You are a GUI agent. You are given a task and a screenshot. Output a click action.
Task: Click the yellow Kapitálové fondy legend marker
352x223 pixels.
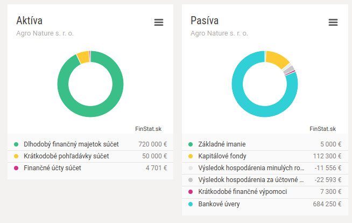click(x=191, y=156)
